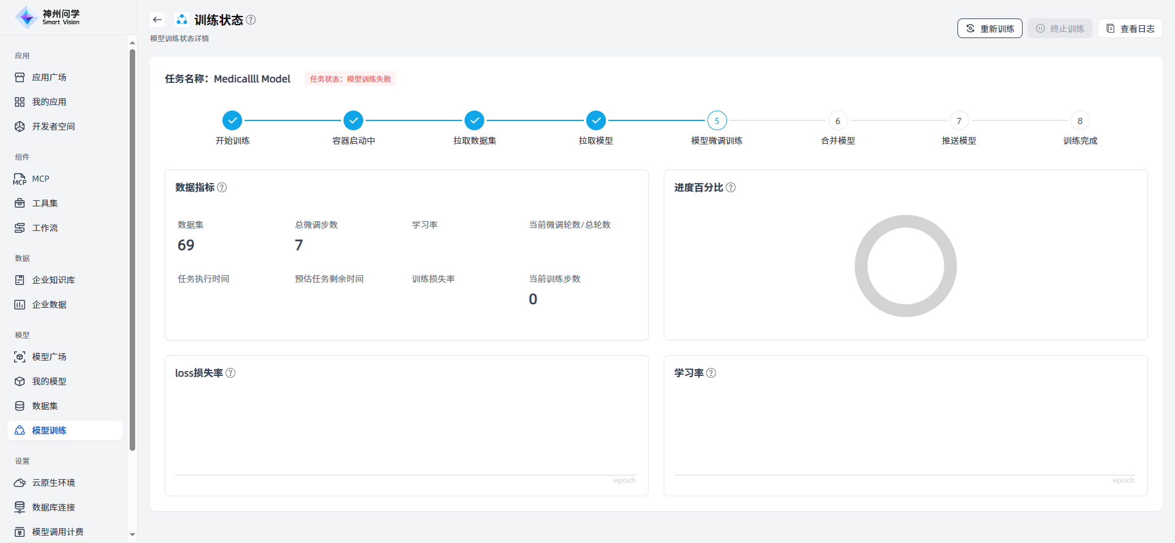
Task: Click the 神州问学 Smart Vision logo
Action: click(x=48, y=17)
